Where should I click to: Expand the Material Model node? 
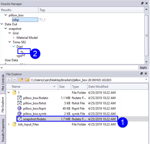tap(14, 38)
